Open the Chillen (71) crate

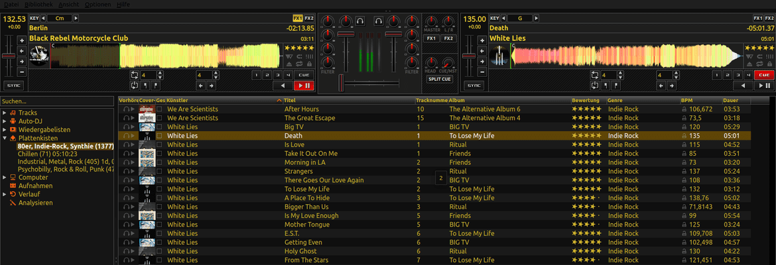click(x=48, y=154)
